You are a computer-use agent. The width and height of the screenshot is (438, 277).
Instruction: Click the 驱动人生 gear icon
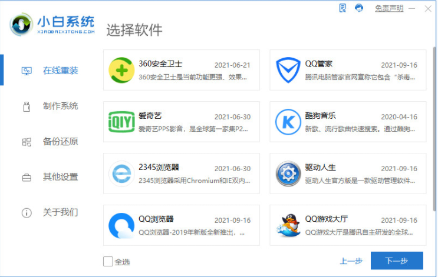click(288, 173)
